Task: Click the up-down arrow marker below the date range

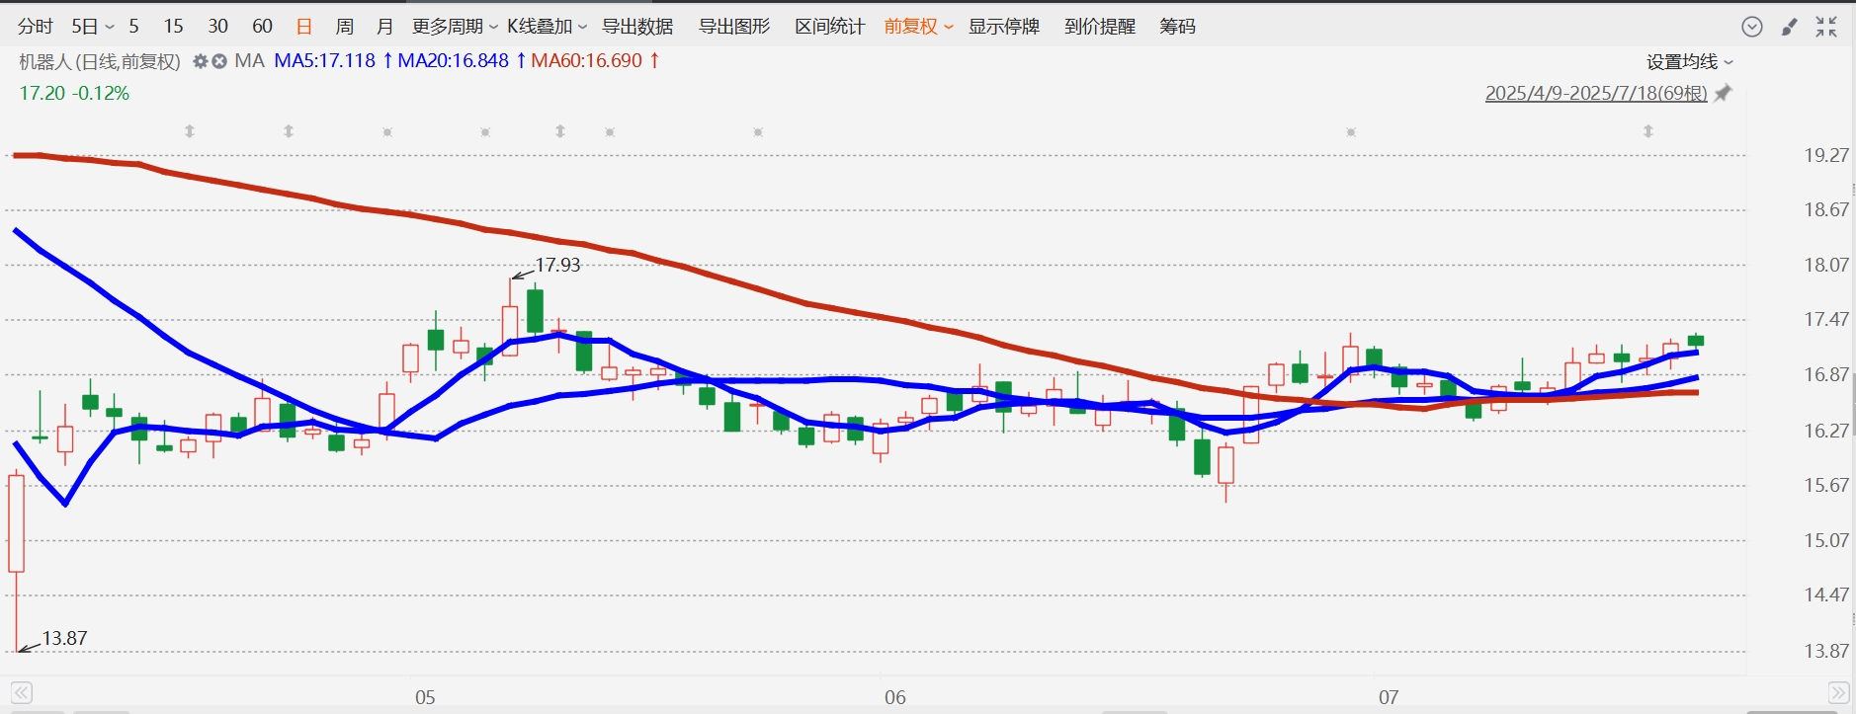Action: coord(1648,131)
